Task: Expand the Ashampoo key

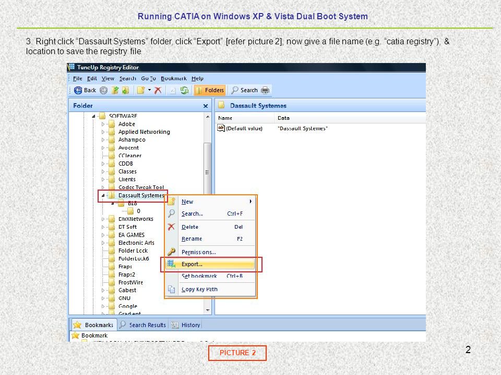Action: [x=103, y=140]
